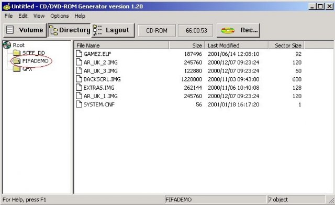Click the 1228800 size value
This screenshot has width=335, height=205.
coord(192,79)
